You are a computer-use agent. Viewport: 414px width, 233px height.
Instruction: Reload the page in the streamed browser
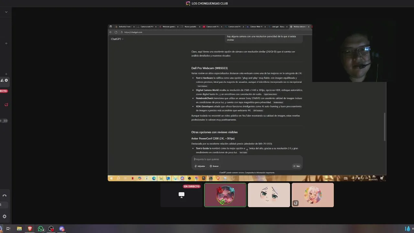[x=116, y=32]
